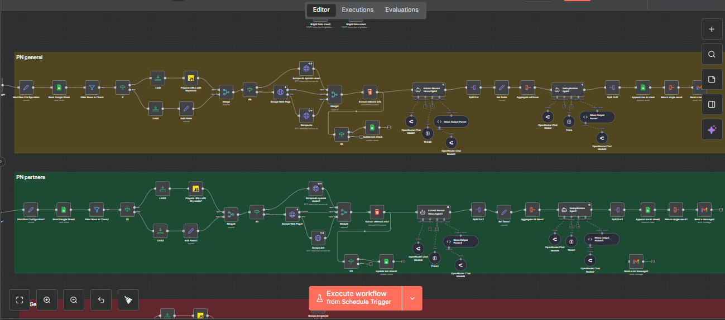This screenshot has width=725, height=320.
Task: Click Execute workflow from Schedule Trigger button
Action: point(356,298)
